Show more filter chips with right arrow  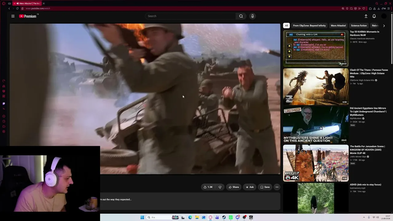tap(384, 26)
